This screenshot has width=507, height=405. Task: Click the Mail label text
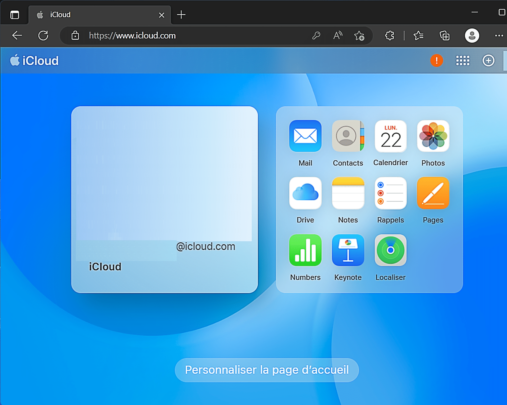pyautogui.click(x=305, y=163)
